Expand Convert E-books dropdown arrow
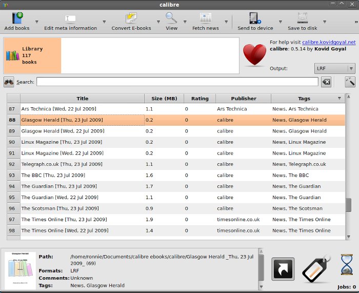Screen dimensions: 359x293 (158, 22)
